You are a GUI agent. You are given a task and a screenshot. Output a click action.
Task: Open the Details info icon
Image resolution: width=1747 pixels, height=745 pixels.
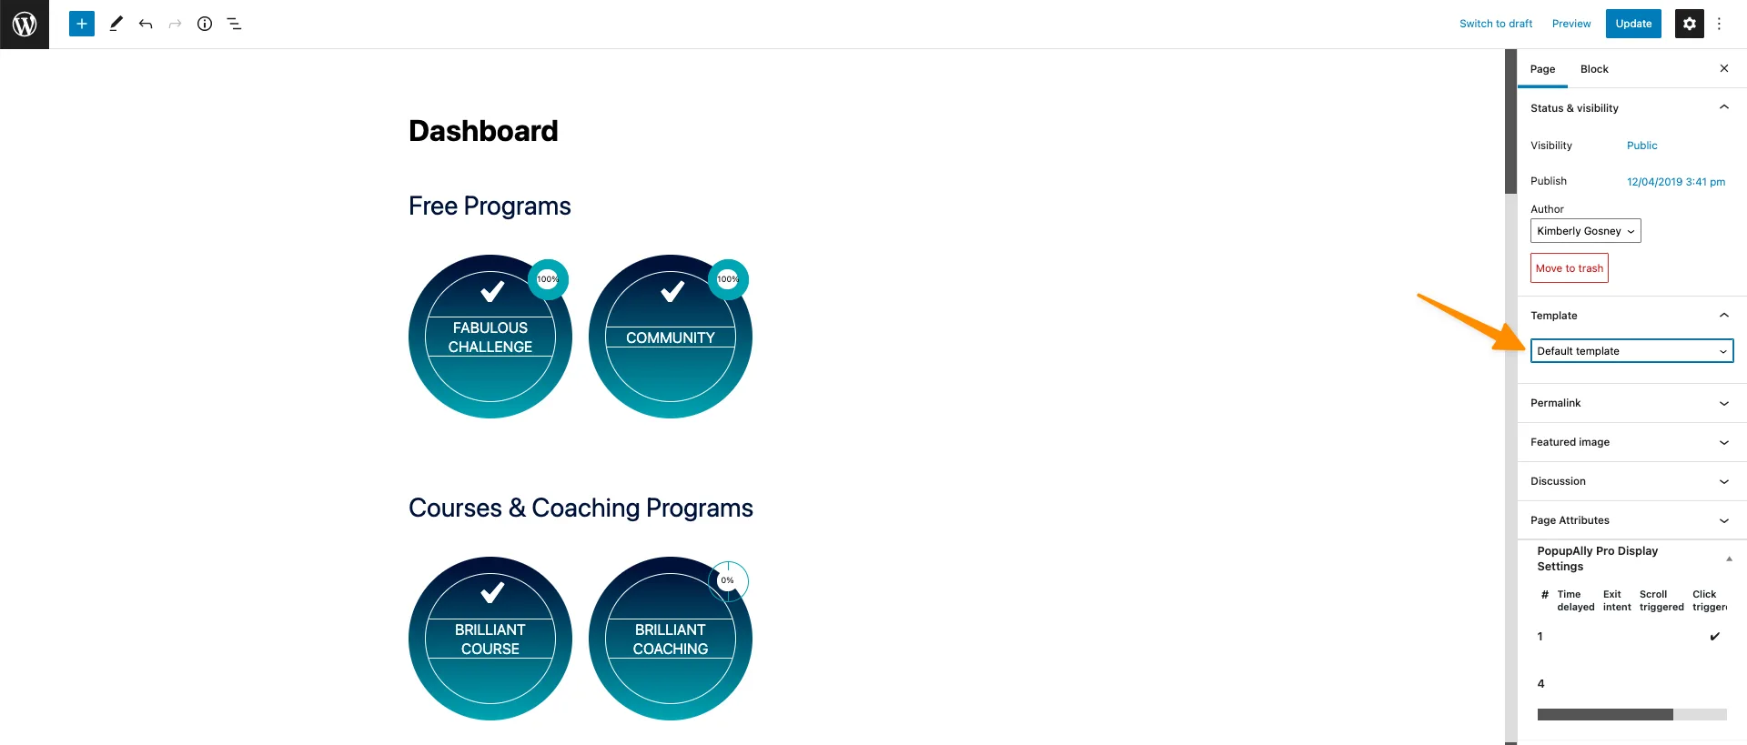(x=205, y=25)
